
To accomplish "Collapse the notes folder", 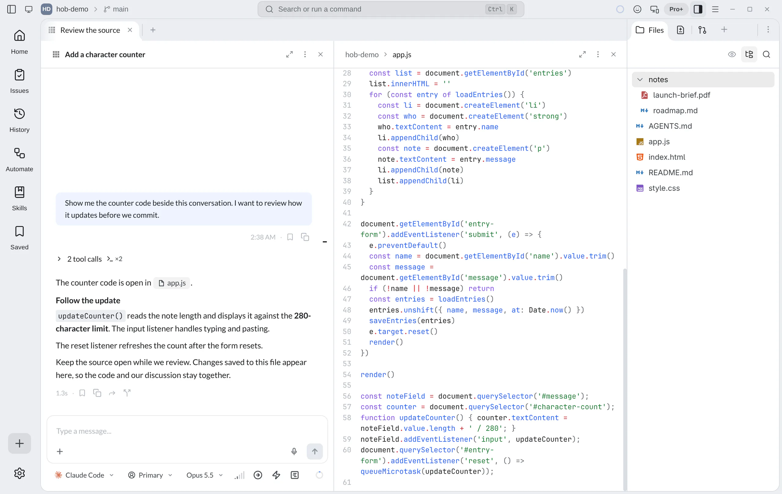I will (x=703, y=79).
